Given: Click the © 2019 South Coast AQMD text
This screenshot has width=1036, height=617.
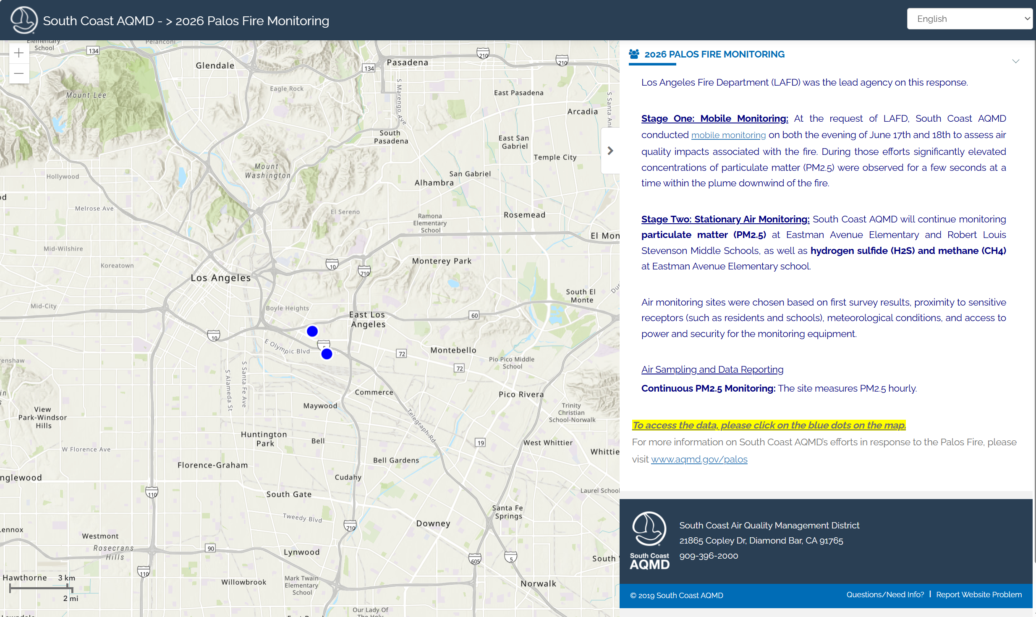Looking at the screenshot, I should tap(676, 595).
